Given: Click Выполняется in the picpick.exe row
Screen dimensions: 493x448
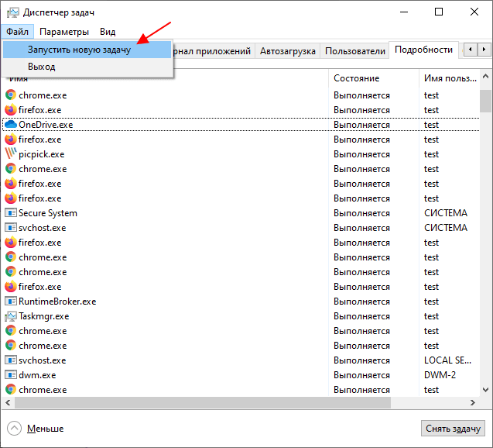Looking at the screenshot, I should pos(361,154).
